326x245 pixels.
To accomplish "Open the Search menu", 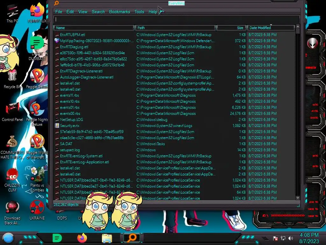I will point(98,12).
